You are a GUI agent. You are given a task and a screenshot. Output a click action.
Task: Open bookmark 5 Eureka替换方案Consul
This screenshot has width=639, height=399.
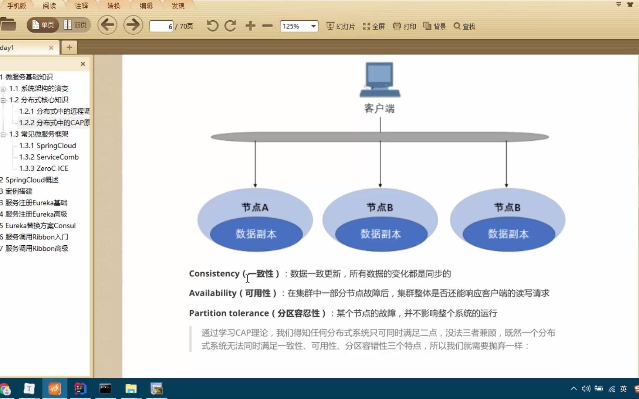pyautogui.click(x=38, y=225)
